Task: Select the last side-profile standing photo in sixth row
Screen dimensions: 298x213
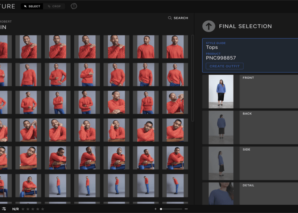Action: [x=175, y=186]
